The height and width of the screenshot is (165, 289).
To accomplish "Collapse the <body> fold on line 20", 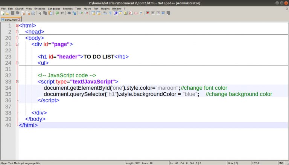I will (17, 38).
